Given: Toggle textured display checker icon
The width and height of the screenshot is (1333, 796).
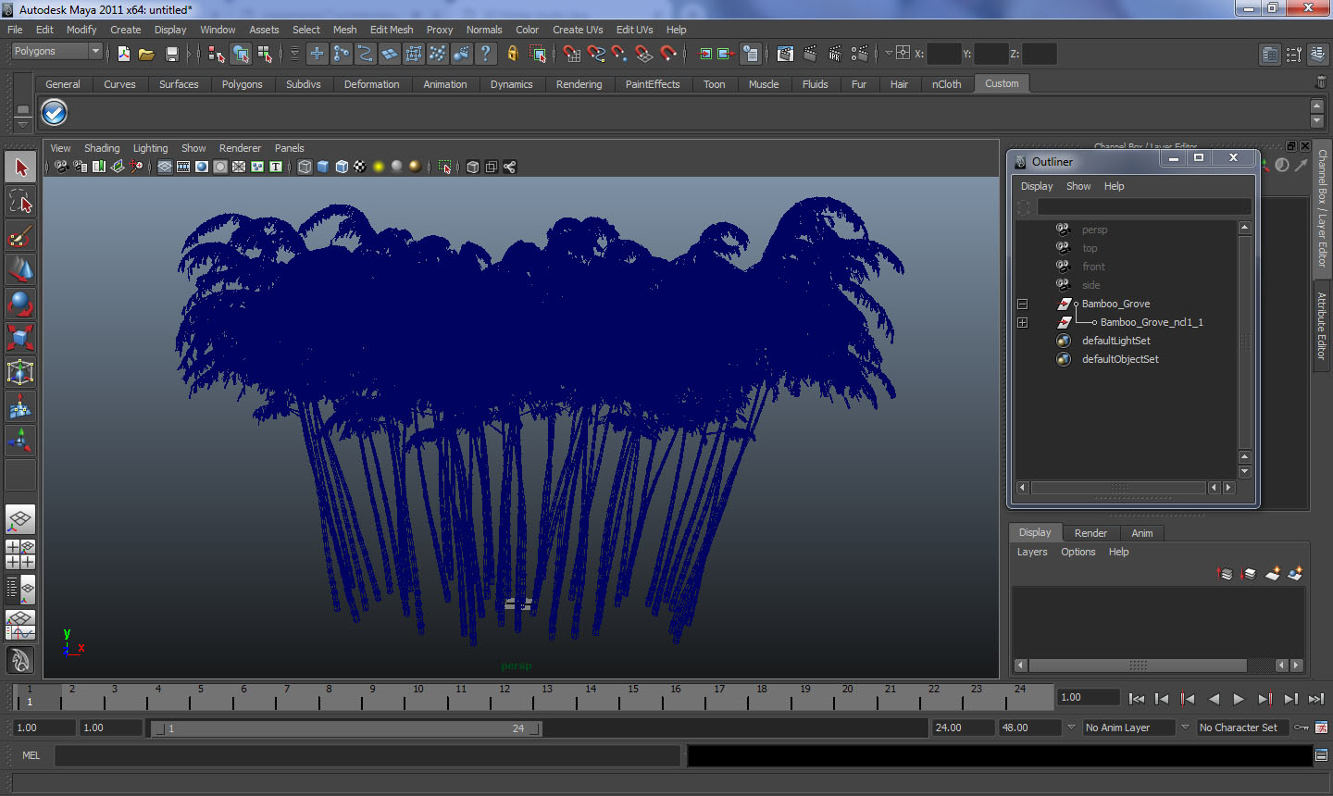Looking at the screenshot, I should [360, 167].
